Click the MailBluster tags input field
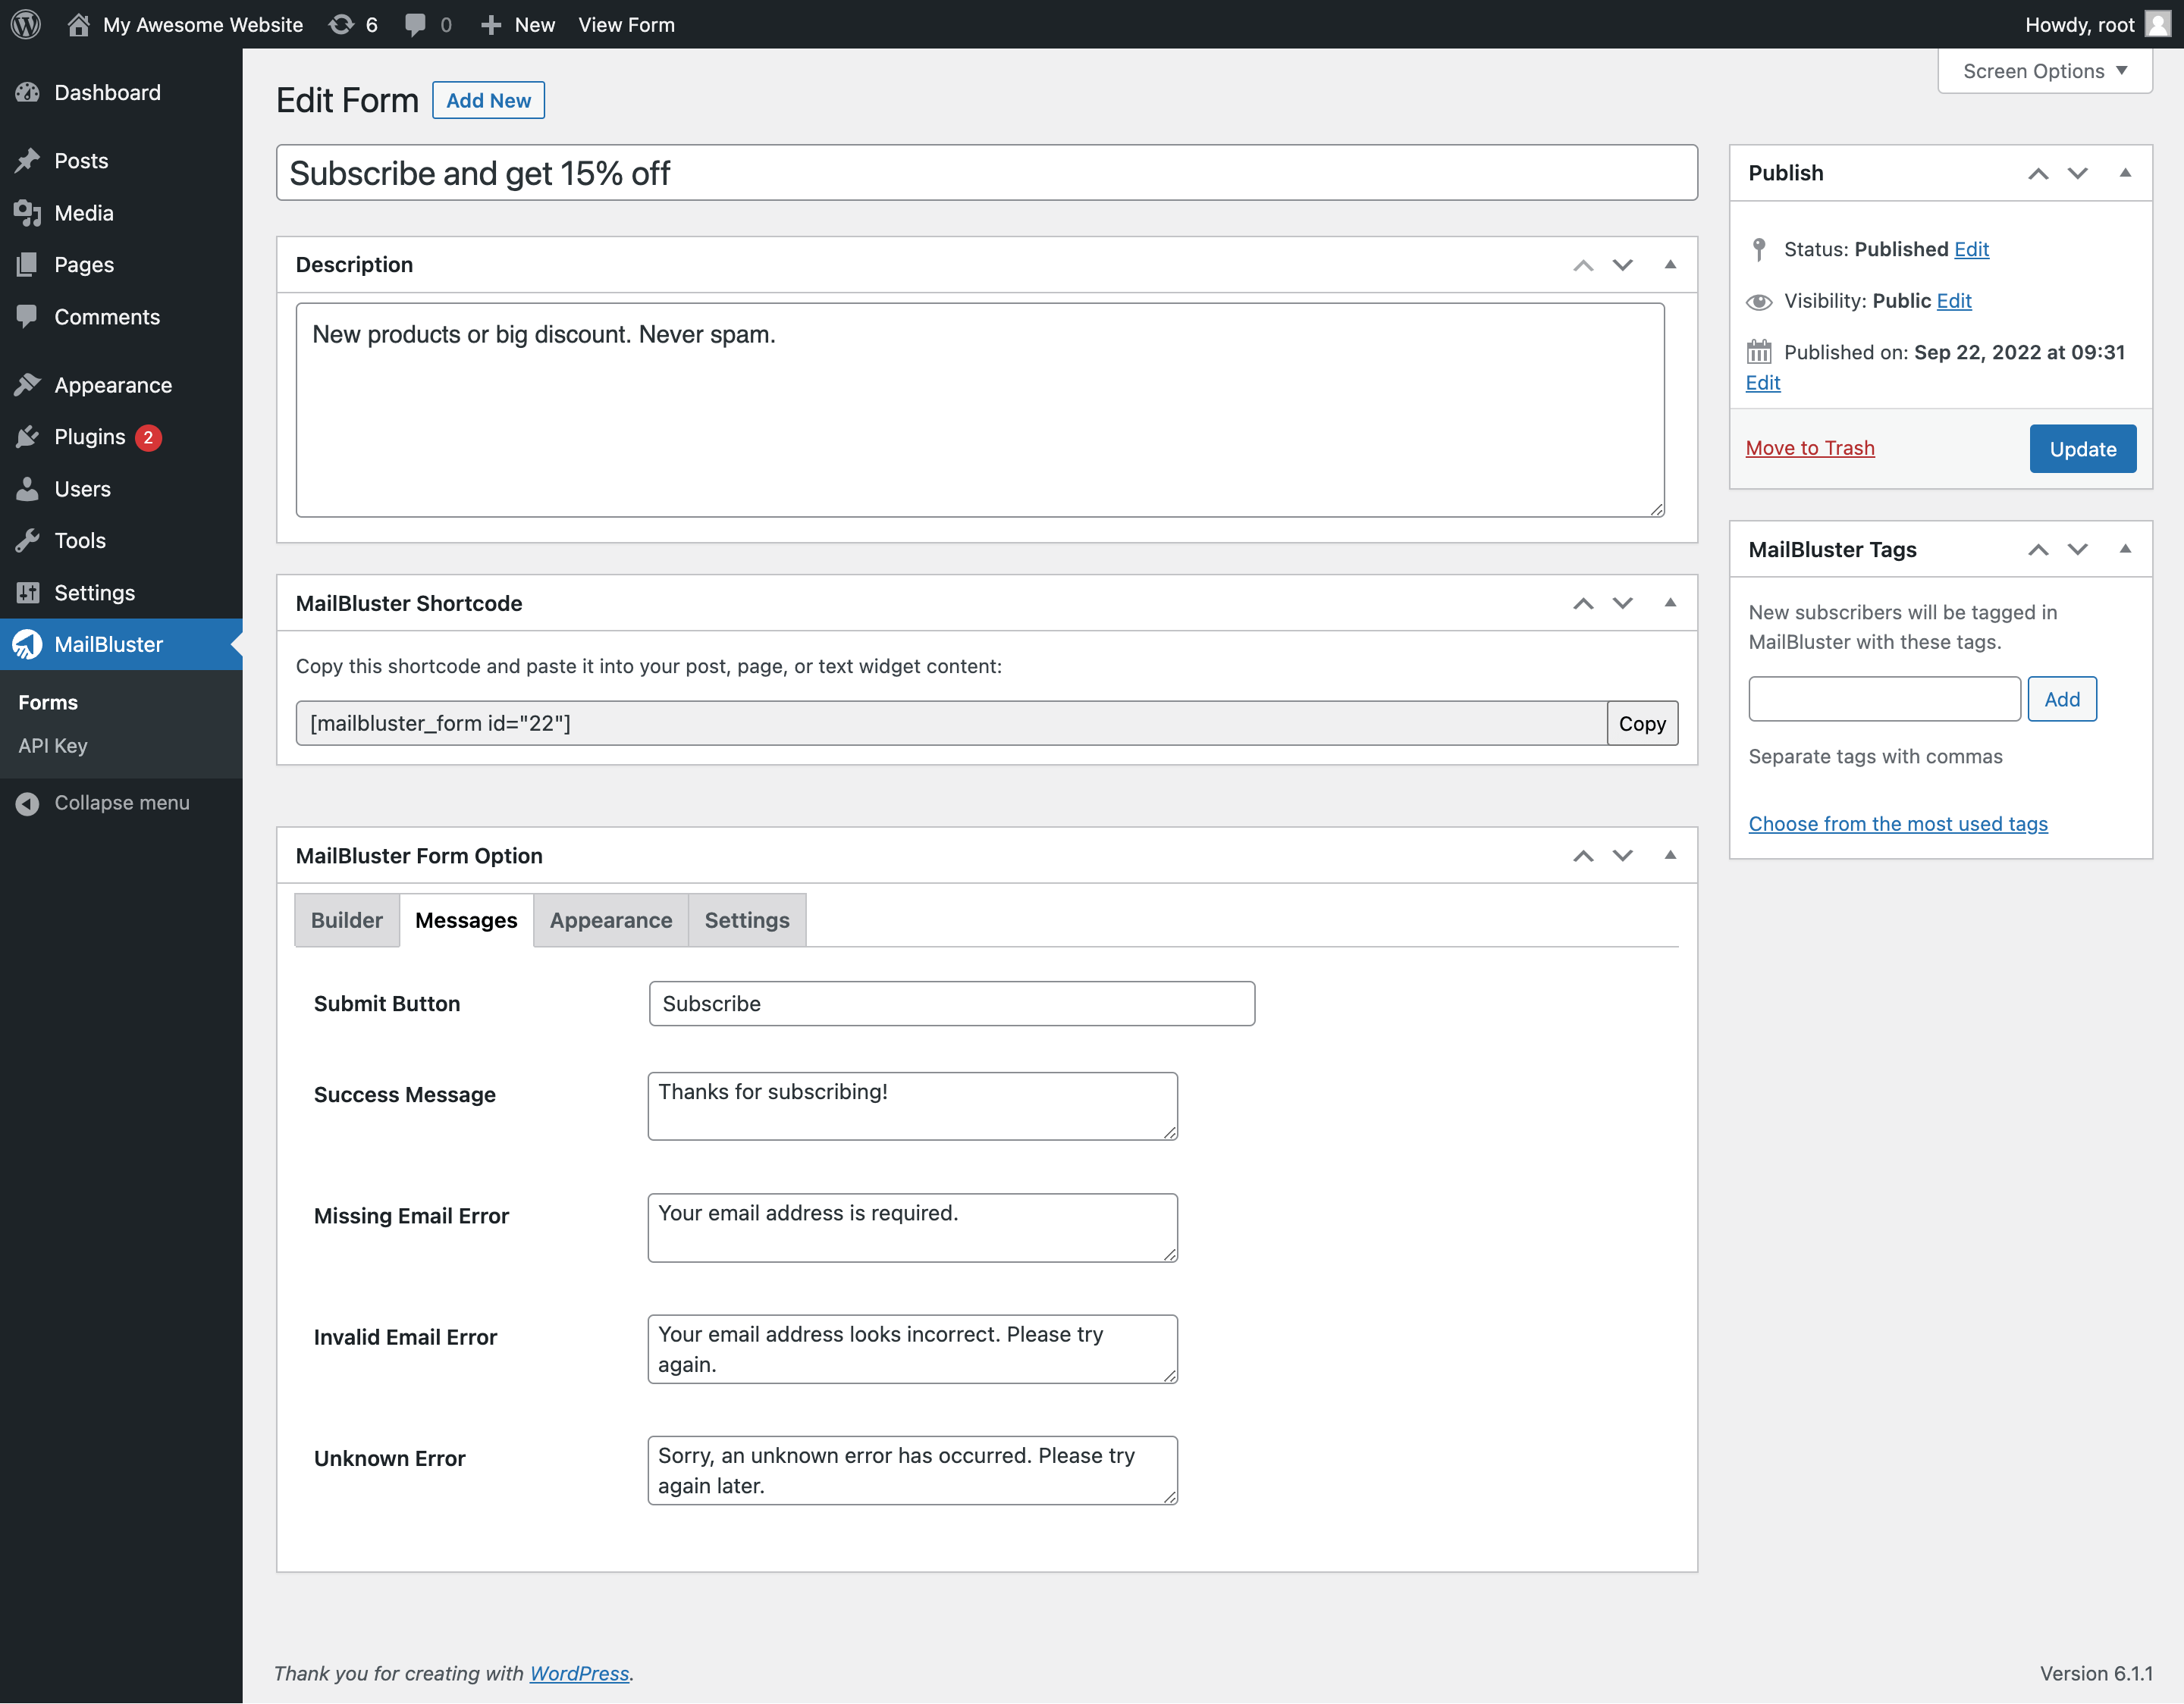This screenshot has height=1704, width=2184. click(1884, 700)
